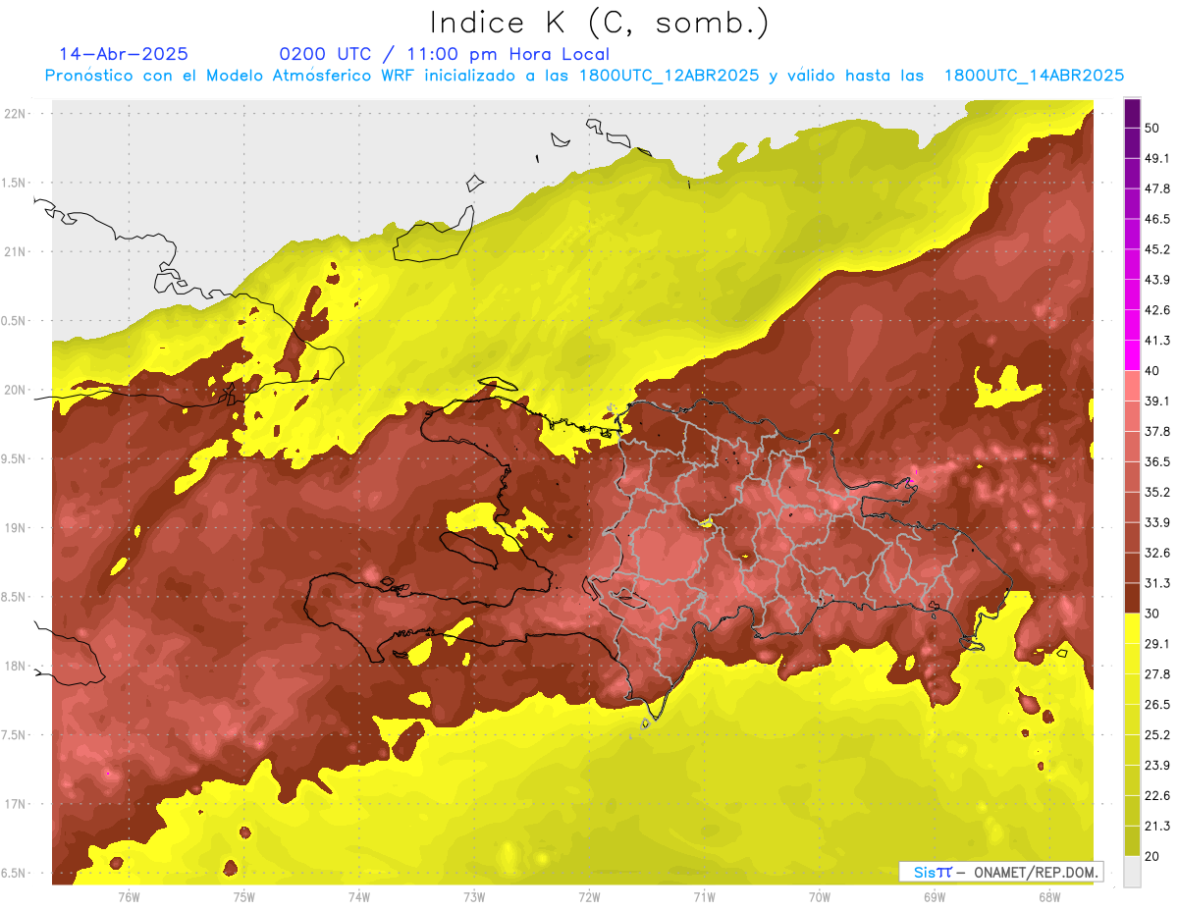This screenshot has width=1178, height=910.
Task: Click the dark brown swatch between 30 and 31.3
Action: pyautogui.click(x=1132, y=598)
